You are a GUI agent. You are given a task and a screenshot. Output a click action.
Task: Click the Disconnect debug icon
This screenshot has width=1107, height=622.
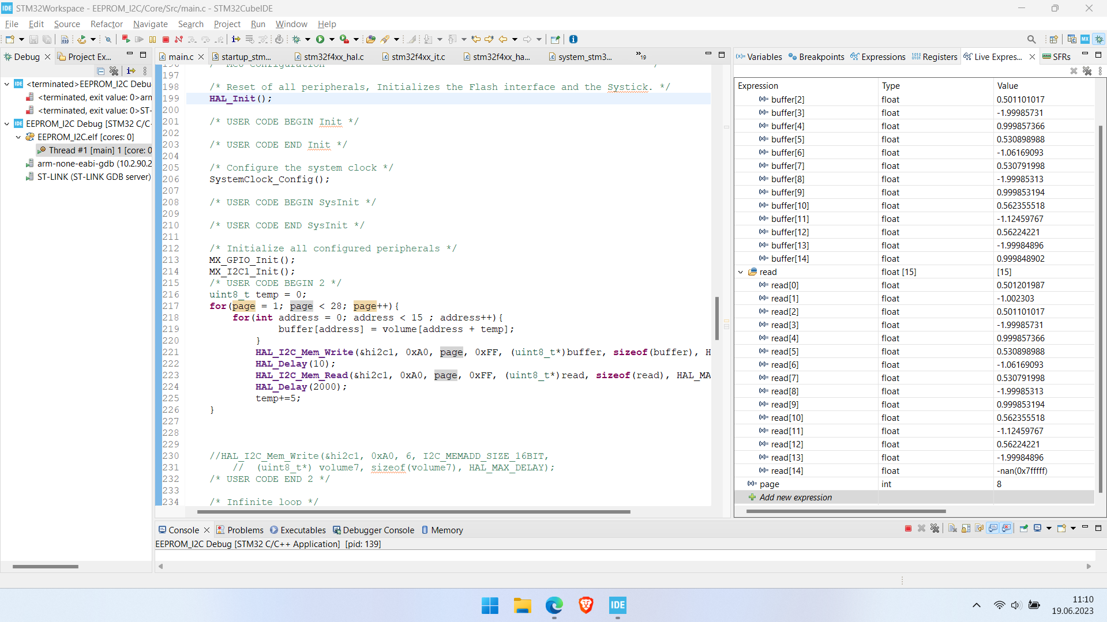179,39
